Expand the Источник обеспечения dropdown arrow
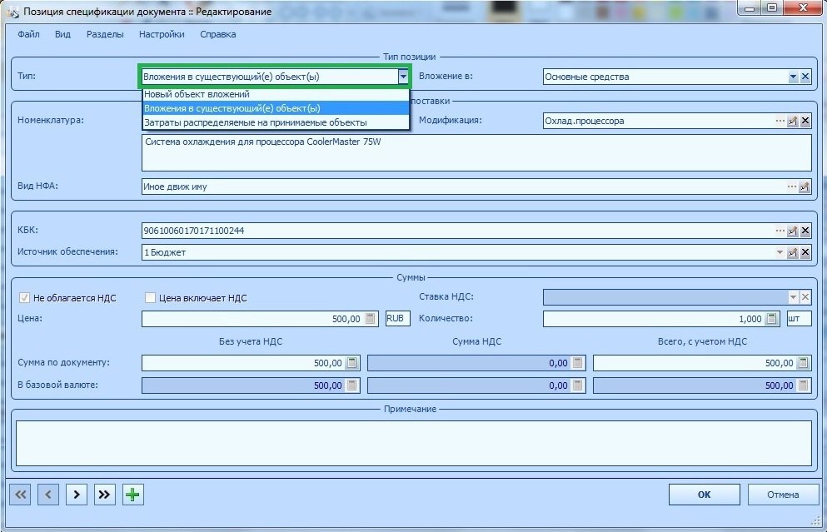The image size is (827, 532). (x=780, y=252)
